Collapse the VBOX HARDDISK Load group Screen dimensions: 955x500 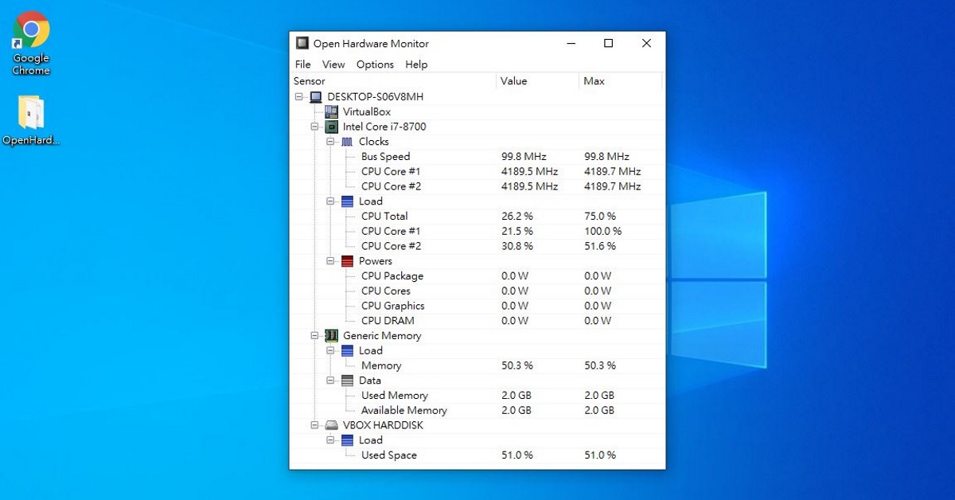point(331,439)
